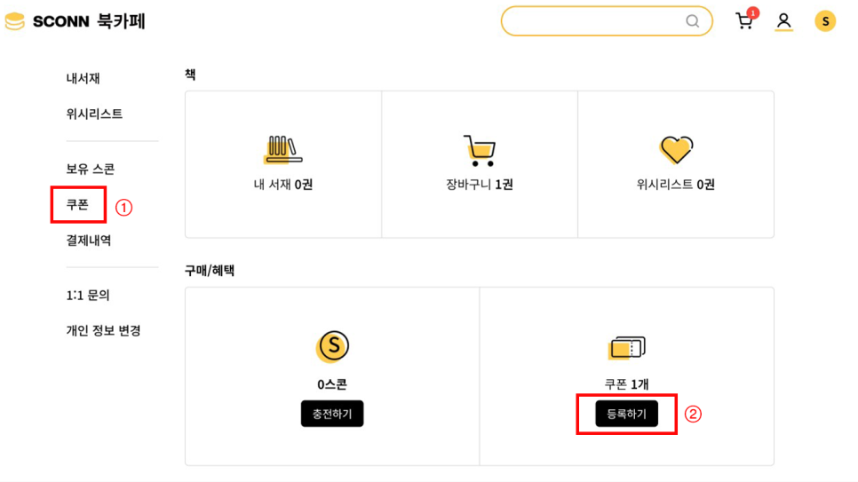
Task: Click the SCONN 북카페 logo icon
Action: point(15,21)
